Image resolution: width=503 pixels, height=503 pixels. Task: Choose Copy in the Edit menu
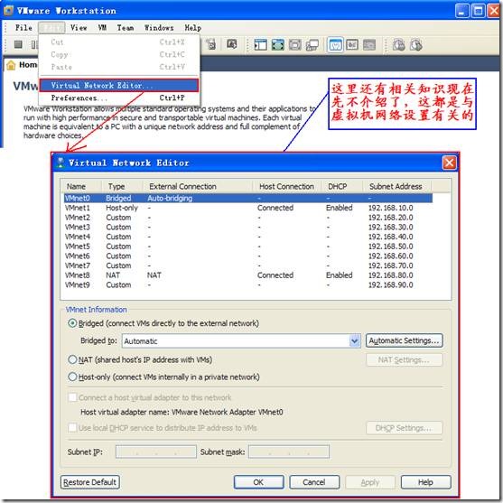[x=119, y=54]
